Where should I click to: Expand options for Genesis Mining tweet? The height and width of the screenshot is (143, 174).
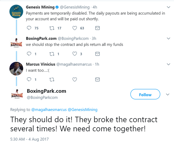168,7
